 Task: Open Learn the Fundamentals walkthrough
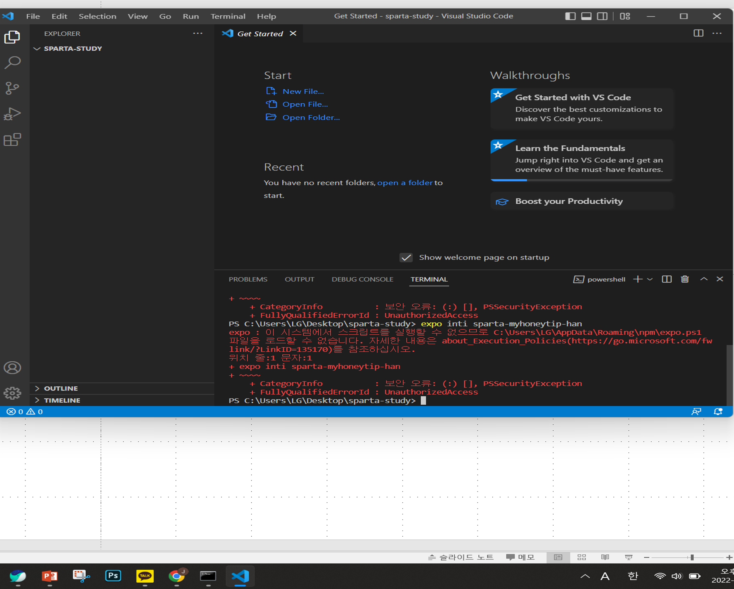[x=582, y=160]
